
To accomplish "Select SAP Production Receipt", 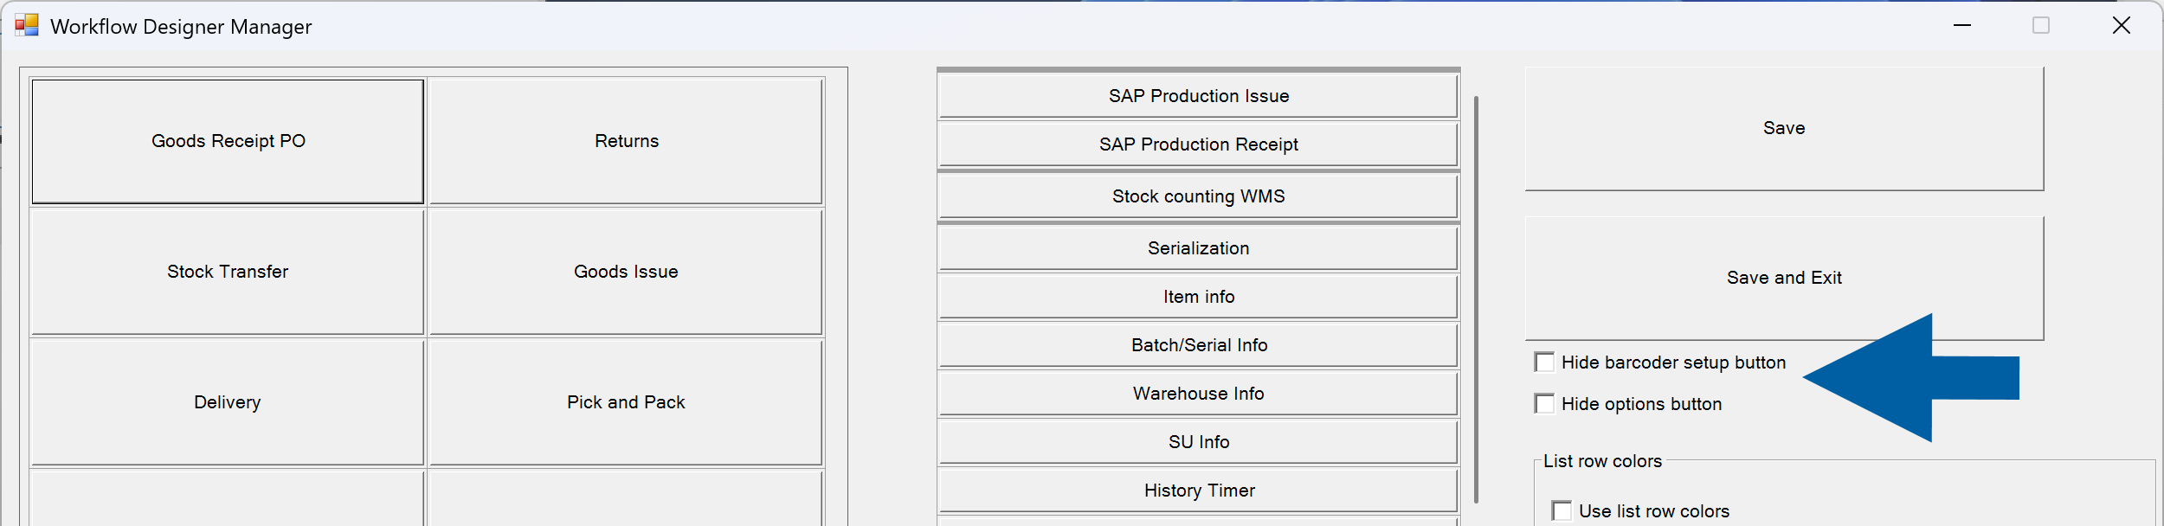I will pos(1198,144).
